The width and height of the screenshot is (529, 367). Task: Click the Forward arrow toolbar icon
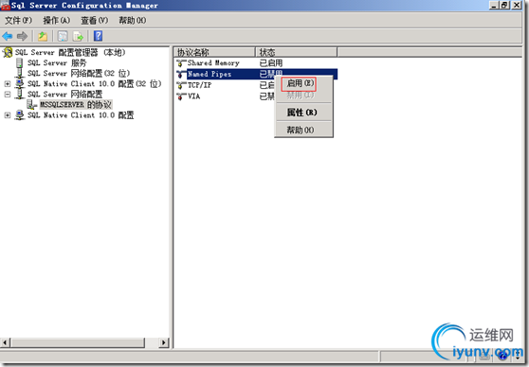click(x=22, y=36)
